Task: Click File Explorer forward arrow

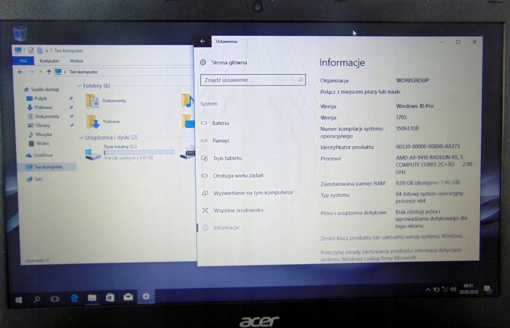Action: pyautogui.click(x=32, y=71)
